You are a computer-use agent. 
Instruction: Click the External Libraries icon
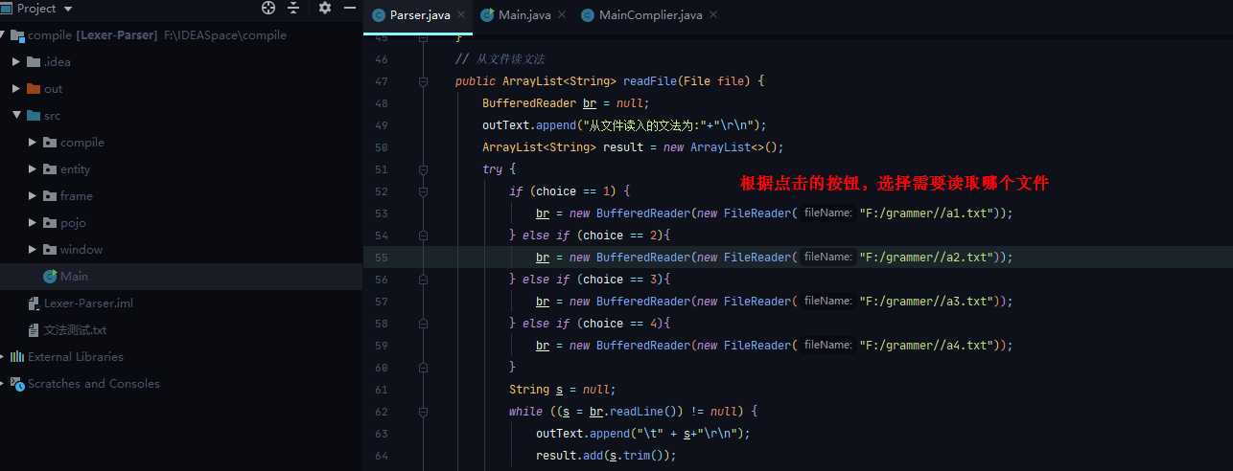tap(17, 357)
